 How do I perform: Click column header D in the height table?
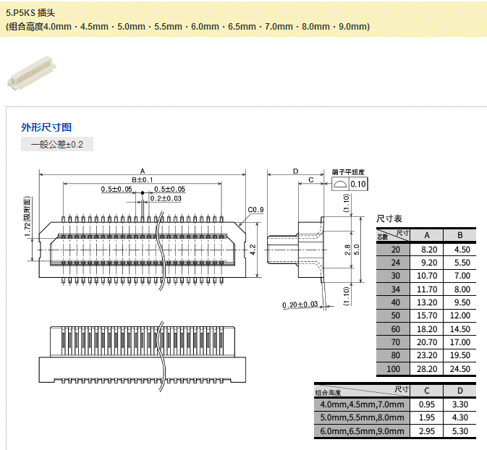pos(460,390)
